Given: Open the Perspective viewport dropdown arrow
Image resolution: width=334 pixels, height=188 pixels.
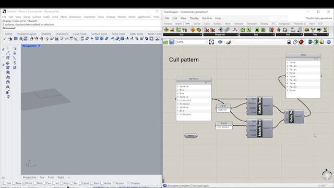Looking at the screenshot, I should point(40,46).
